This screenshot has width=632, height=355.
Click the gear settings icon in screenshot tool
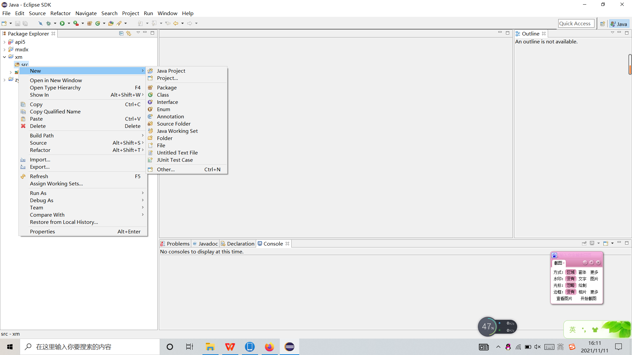click(x=592, y=263)
